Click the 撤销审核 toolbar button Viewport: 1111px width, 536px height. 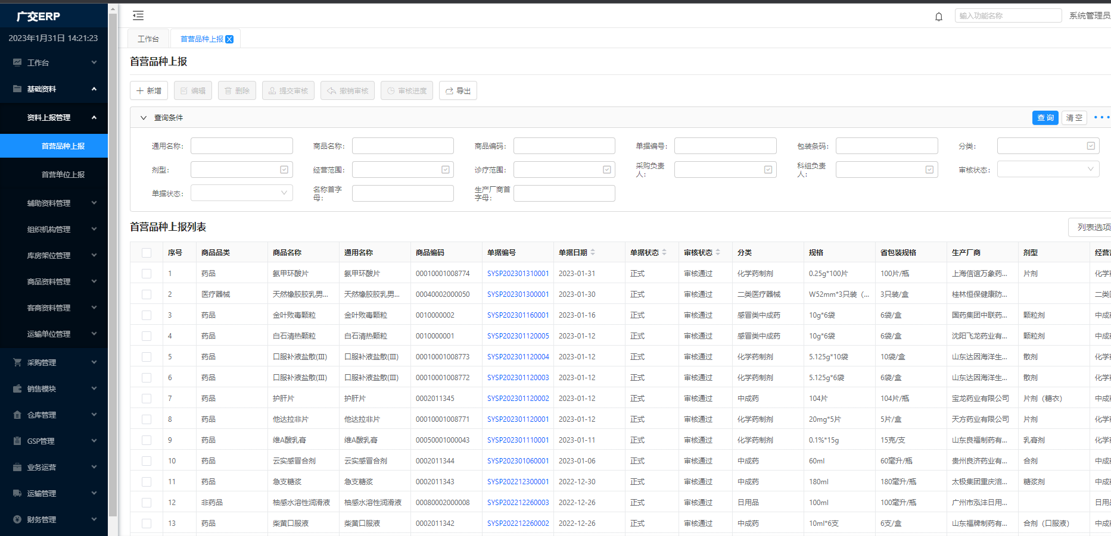click(348, 90)
